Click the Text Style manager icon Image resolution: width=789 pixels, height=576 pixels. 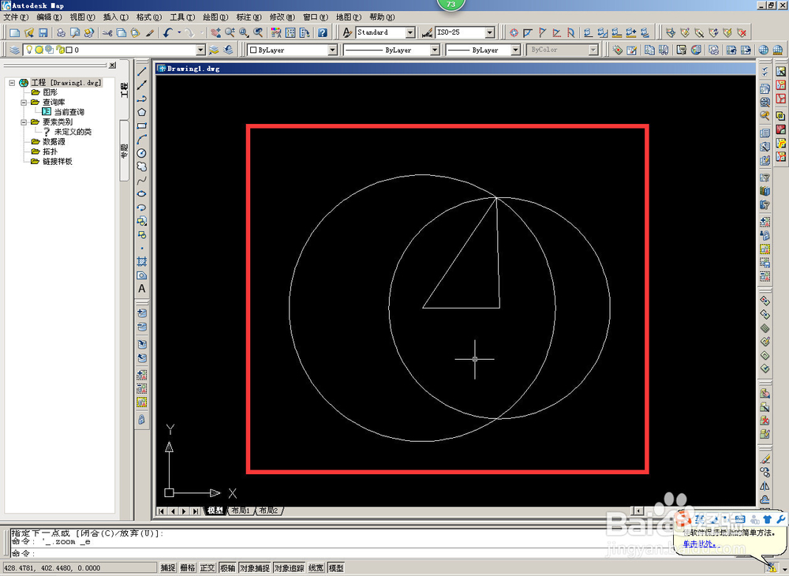(x=347, y=32)
